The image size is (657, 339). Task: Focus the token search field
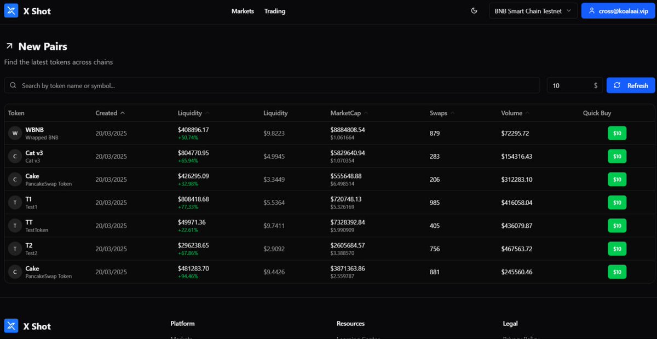coord(272,85)
